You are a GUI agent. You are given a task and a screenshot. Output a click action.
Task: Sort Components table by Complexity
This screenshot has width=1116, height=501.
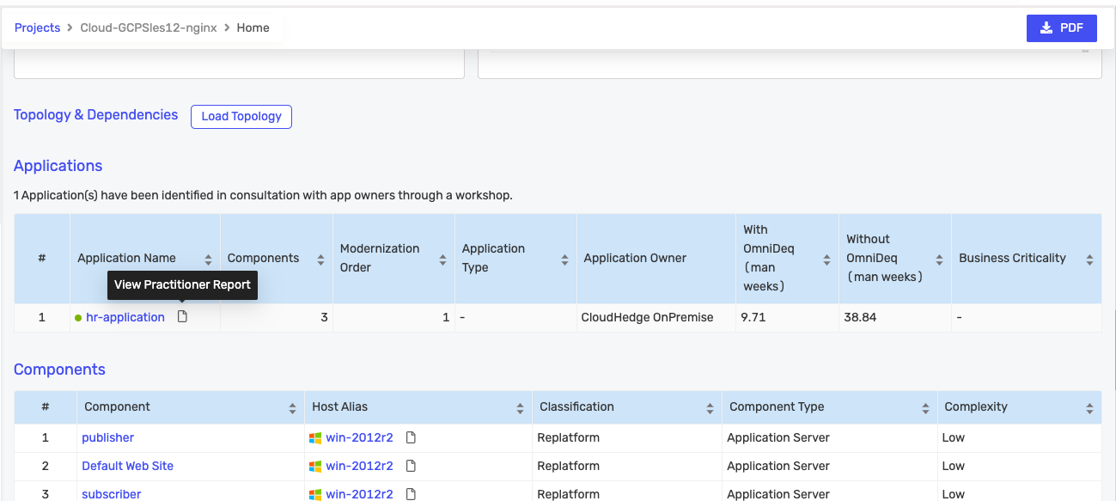(1089, 407)
